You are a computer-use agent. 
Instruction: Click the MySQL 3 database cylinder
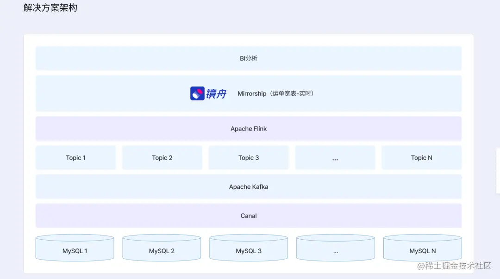(x=249, y=248)
